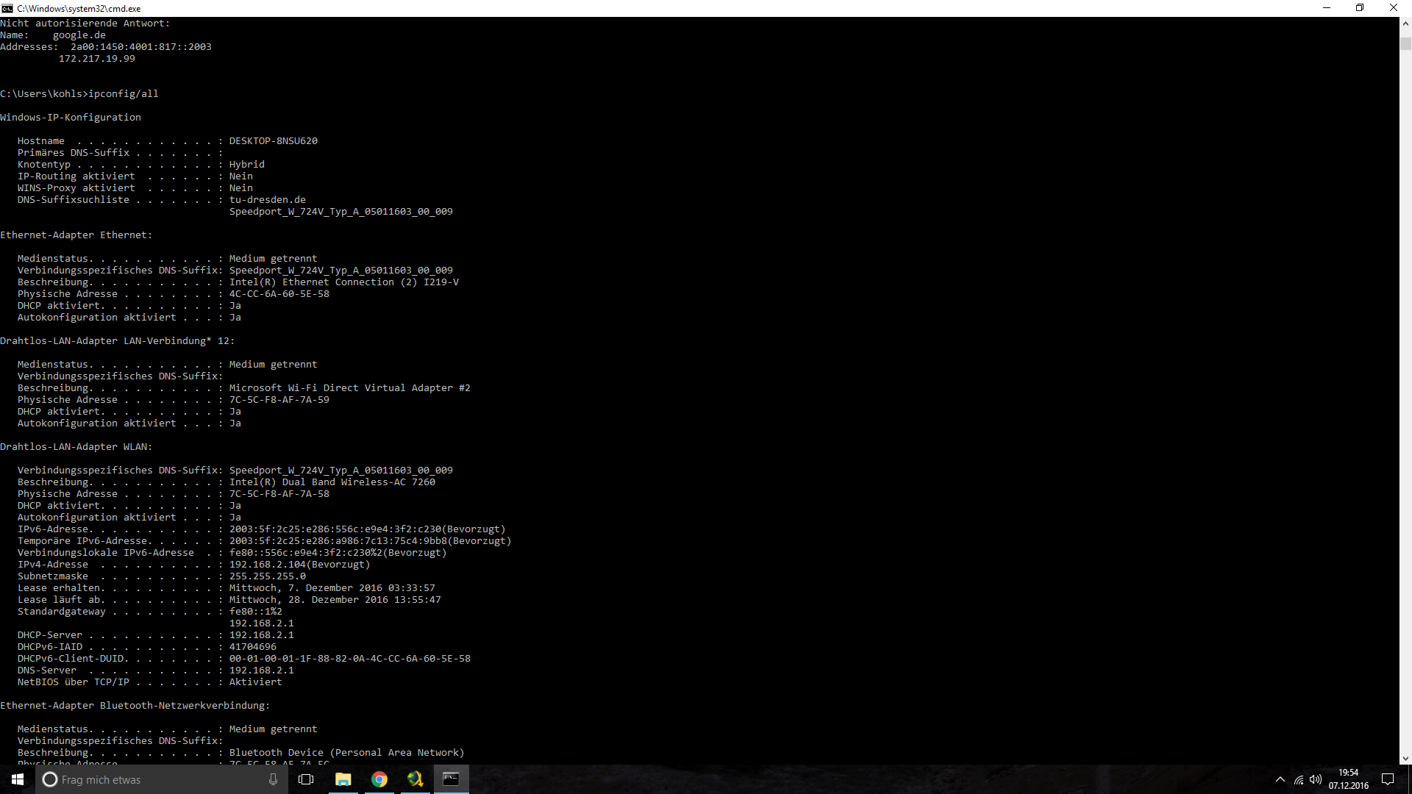Open the Action Center notifications
This screenshot has width=1412, height=794.
click(1388, 779)
